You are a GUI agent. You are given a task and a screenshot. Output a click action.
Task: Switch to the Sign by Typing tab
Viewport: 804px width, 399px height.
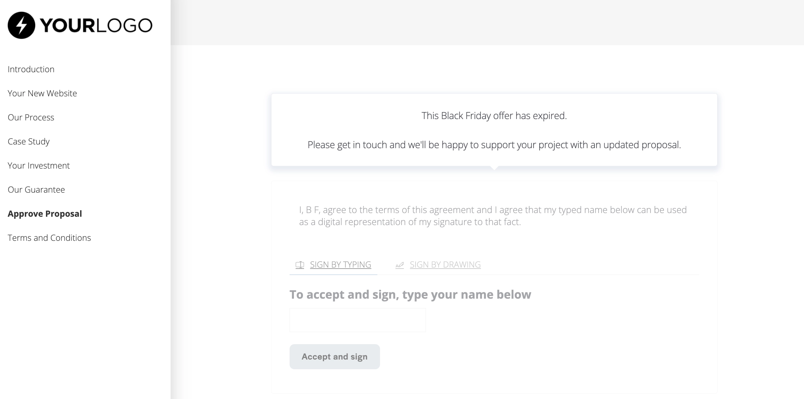click(x=340, y=265)
